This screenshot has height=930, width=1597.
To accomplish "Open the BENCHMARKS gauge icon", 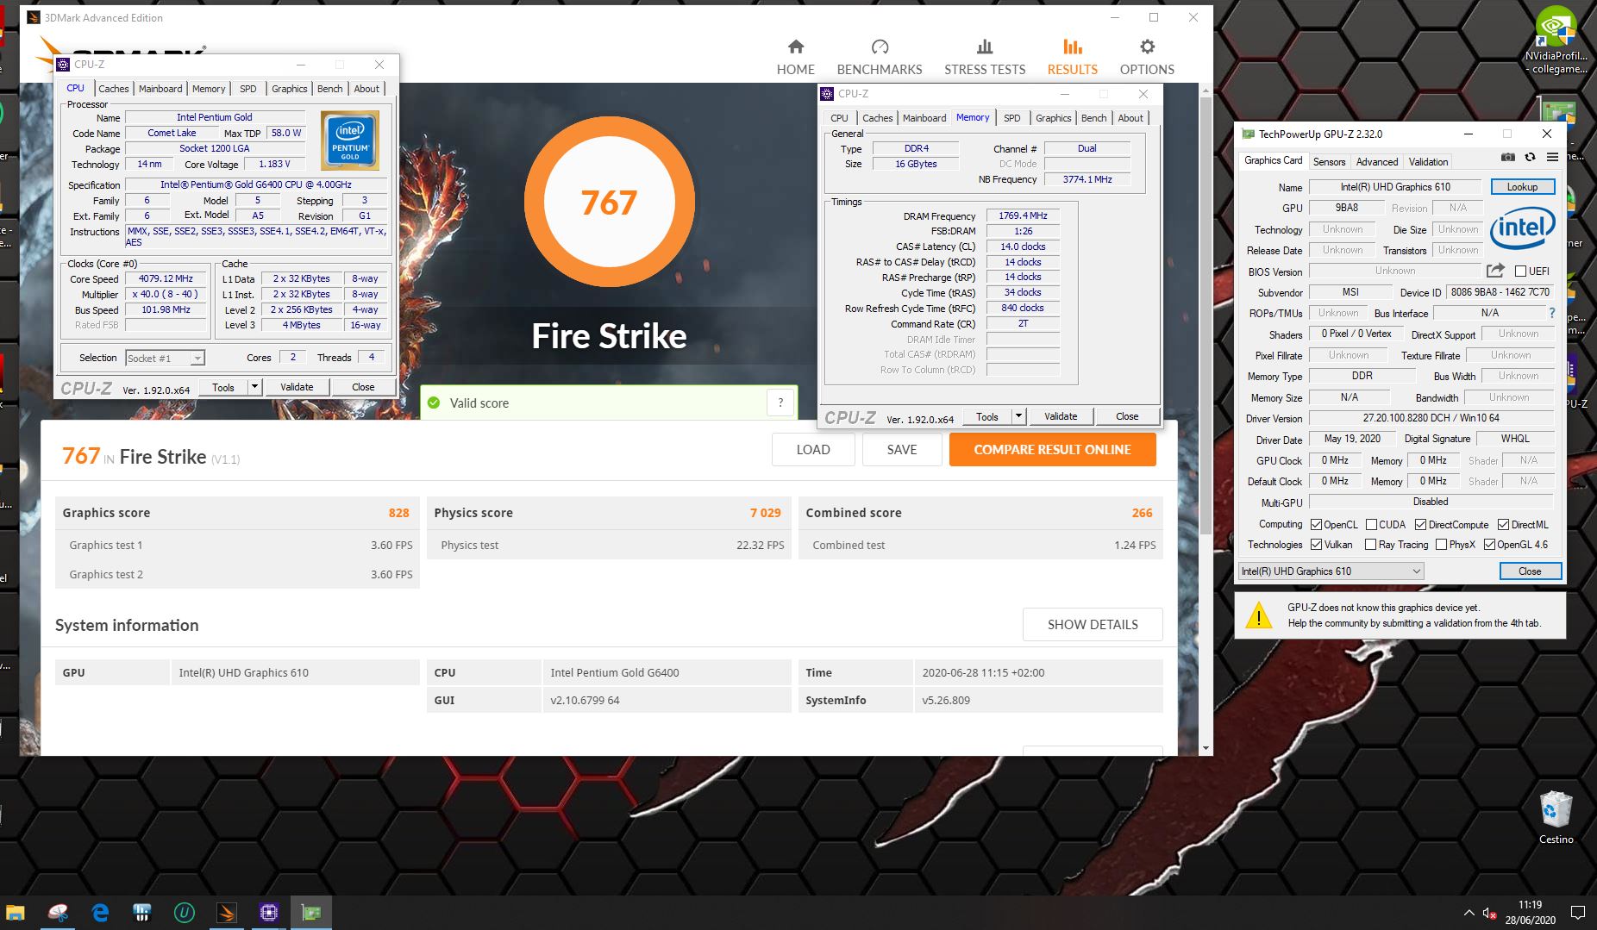I will pos(880,47).
